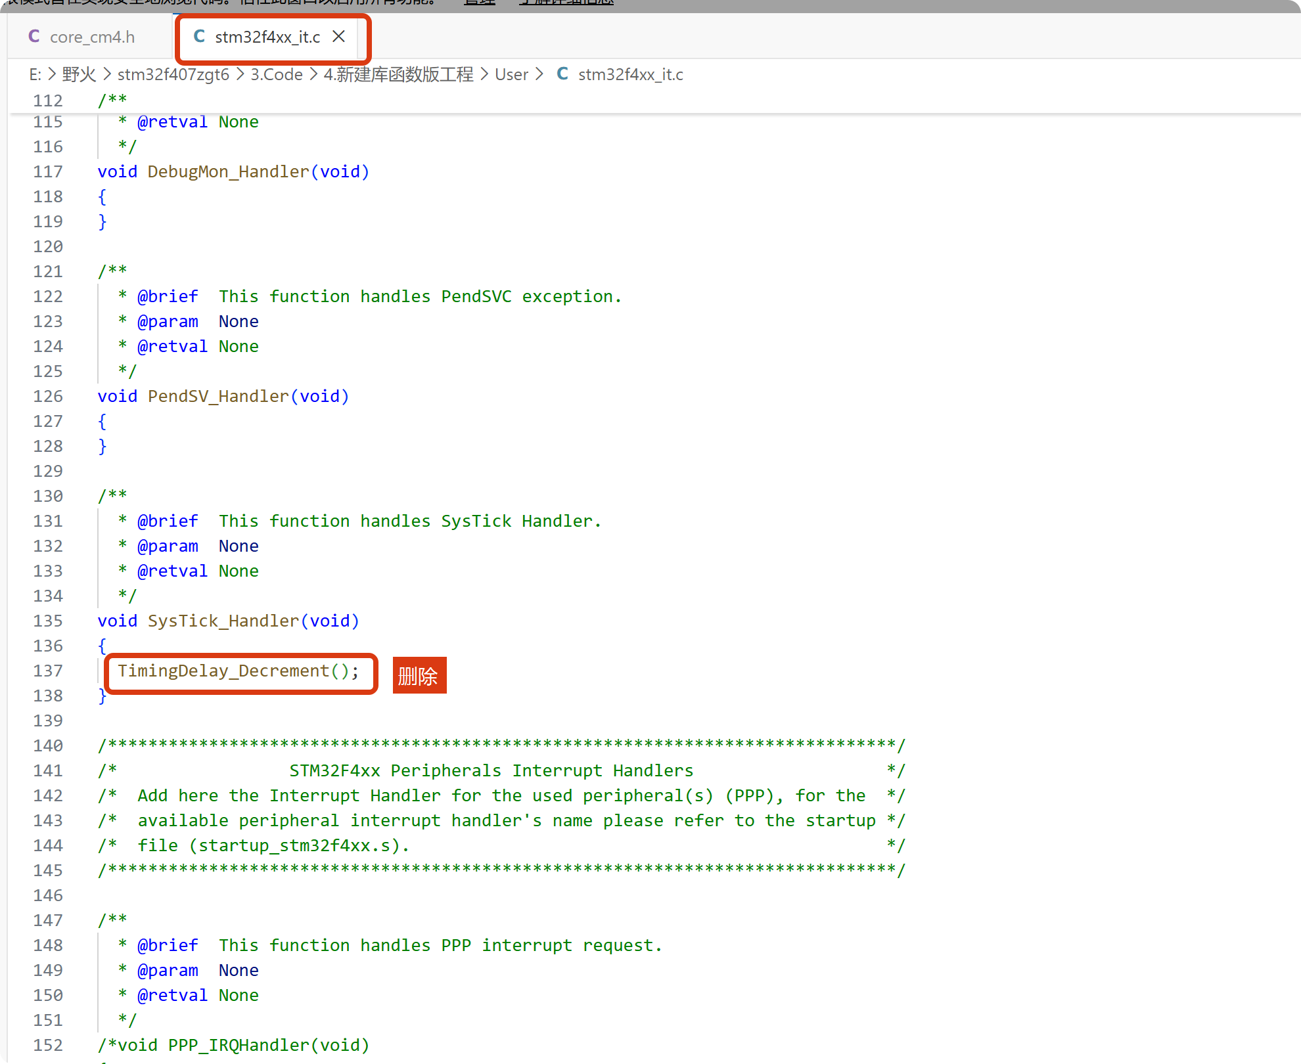
Task: Open the User folder breadcrumb
Action: point(511,74)
